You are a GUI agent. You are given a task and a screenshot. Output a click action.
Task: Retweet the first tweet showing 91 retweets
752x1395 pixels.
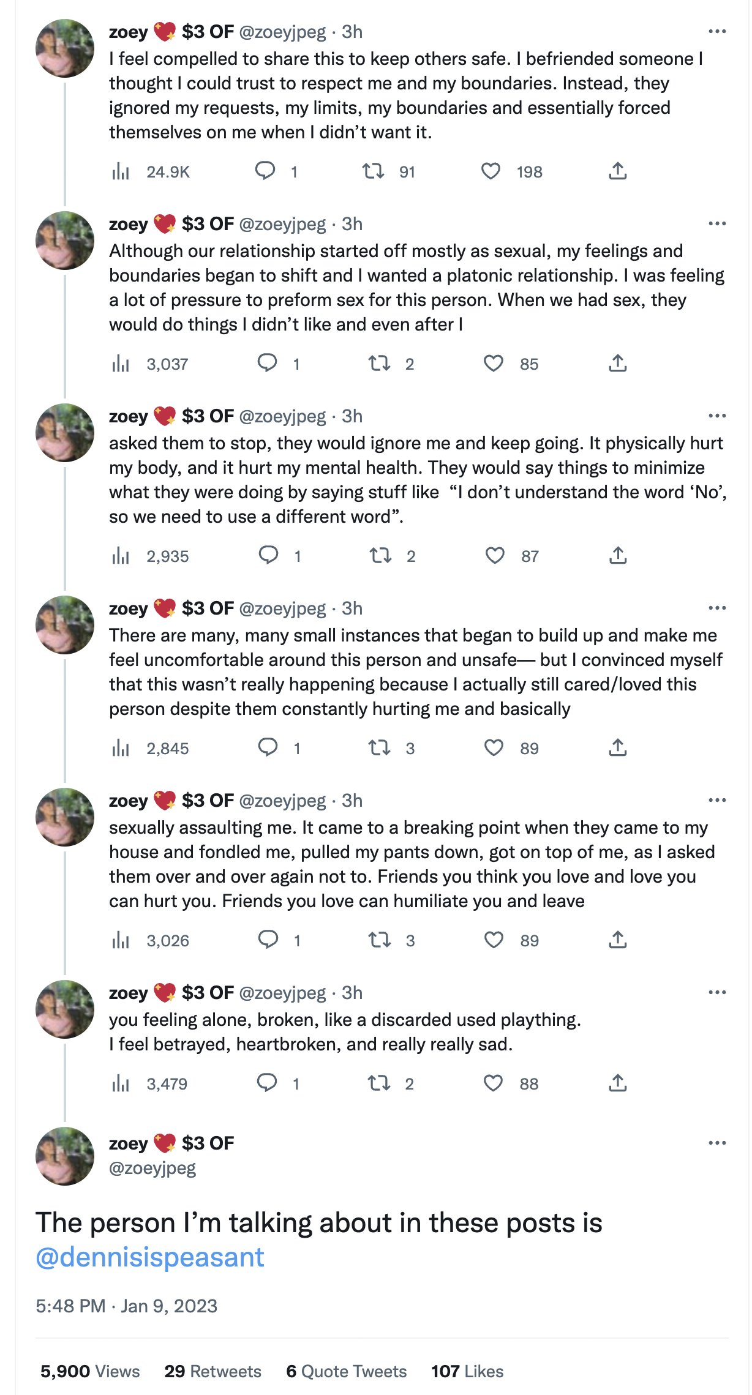tap(373, 171)
